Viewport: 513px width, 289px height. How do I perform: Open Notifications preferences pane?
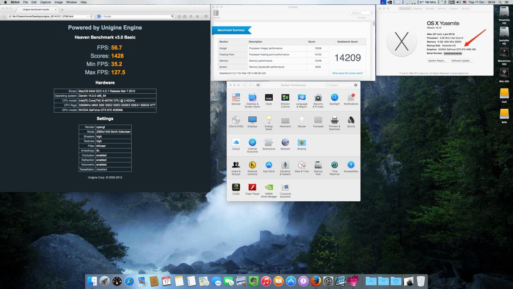351,99
